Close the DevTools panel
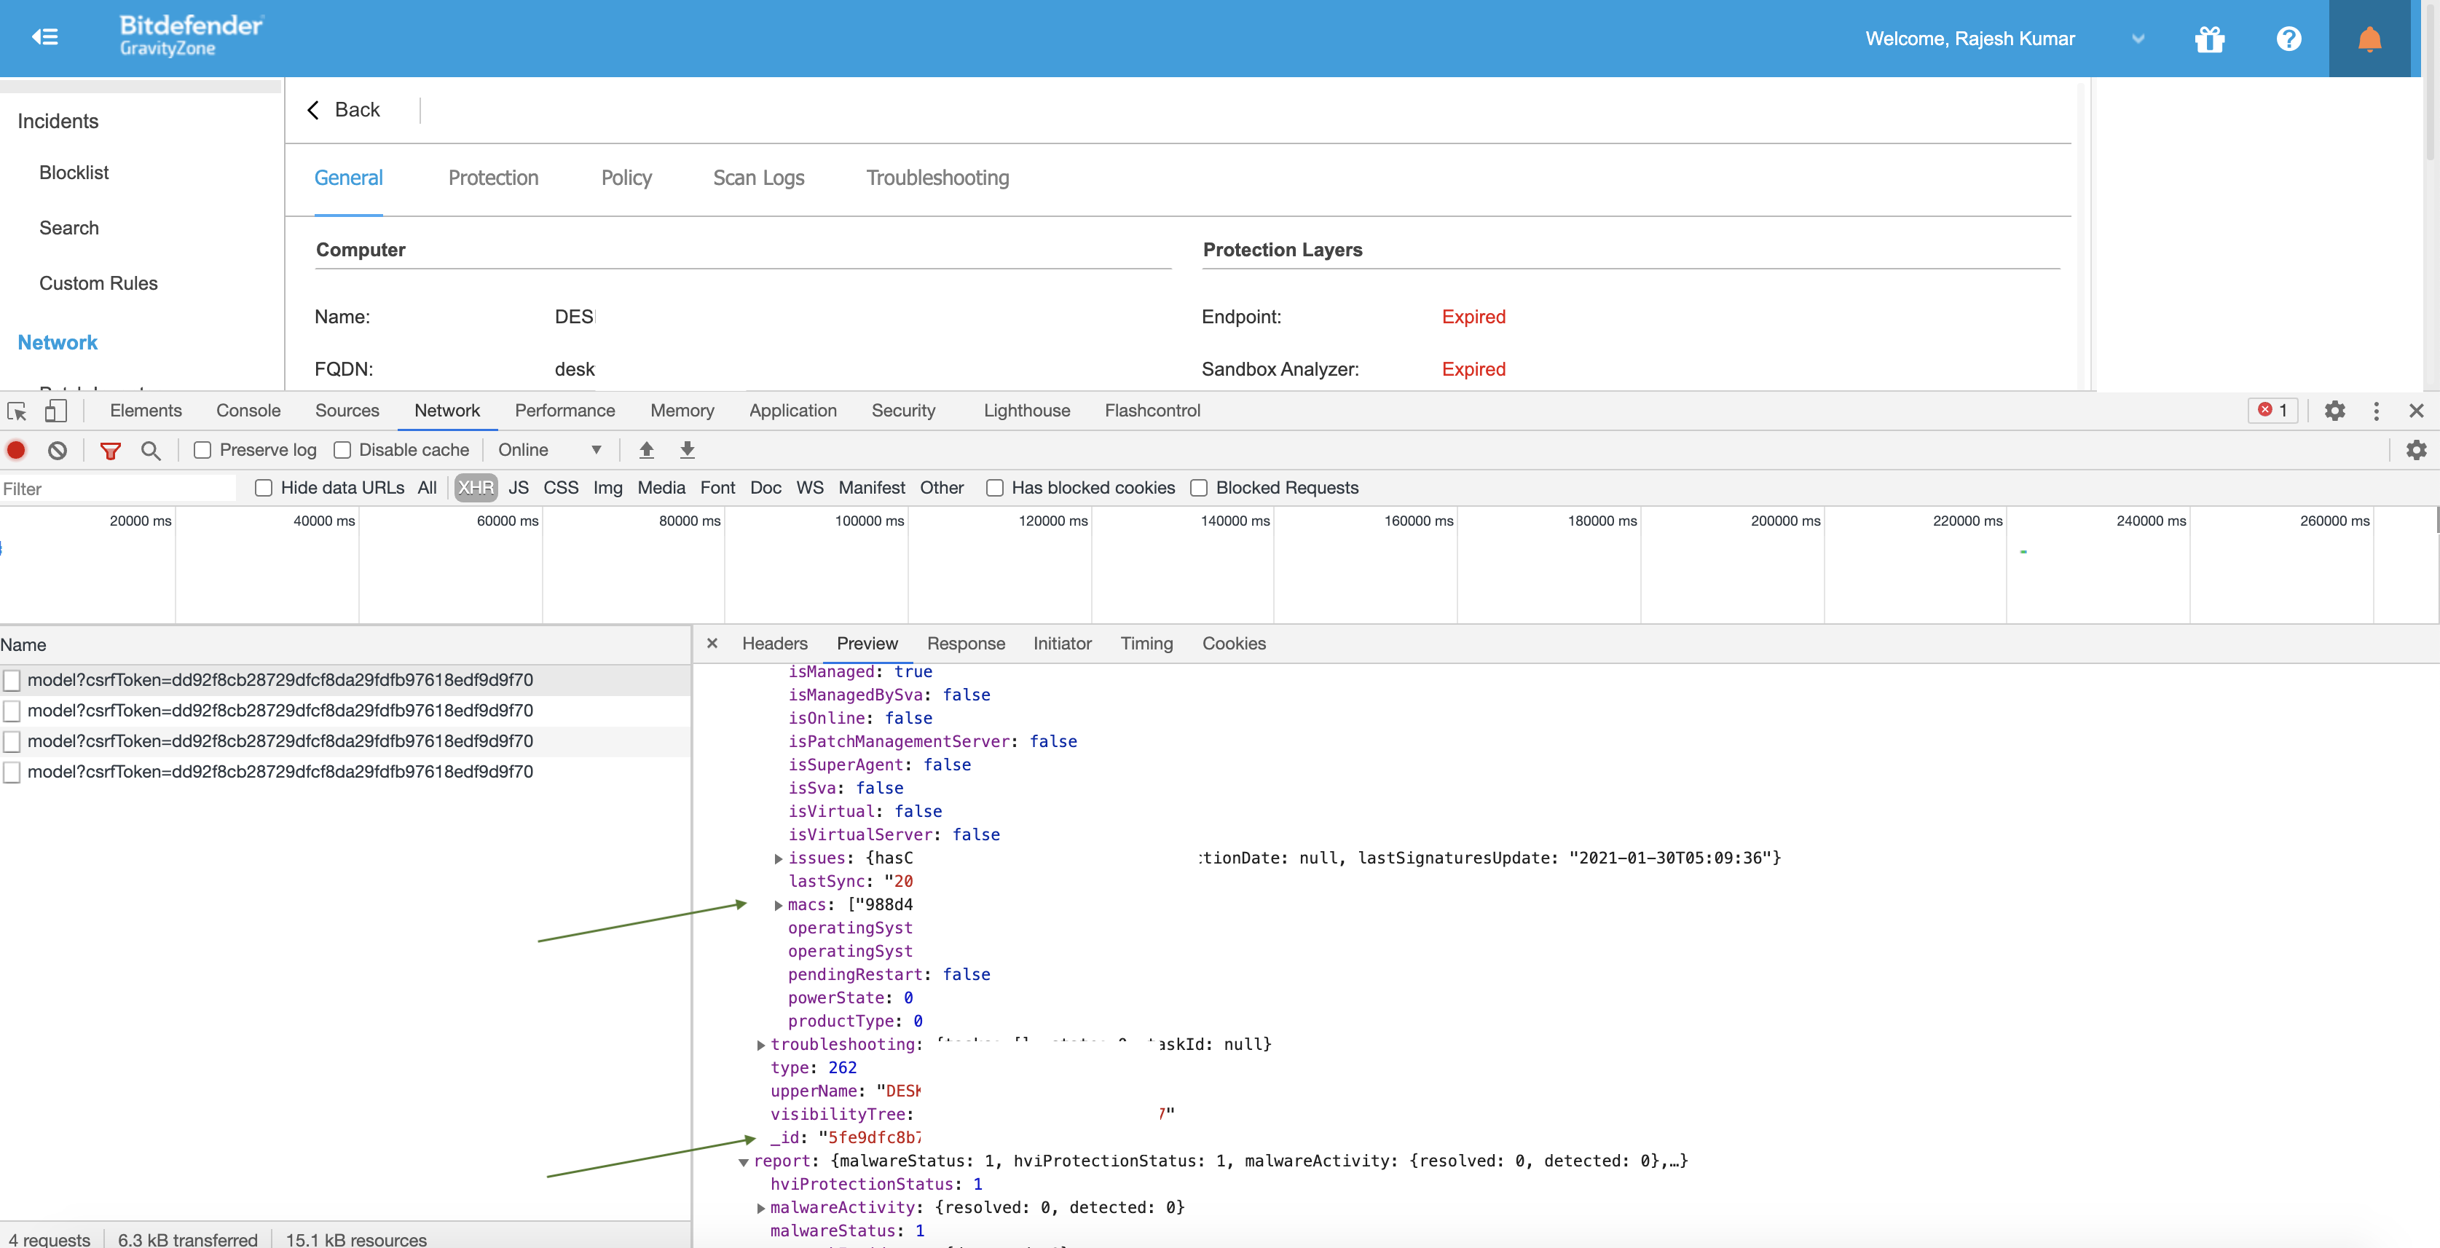 pyautogui.click(x=2415, y=411)
